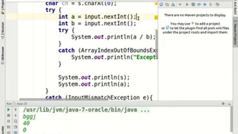Click the Maven download sources icon

pos(173,4)
